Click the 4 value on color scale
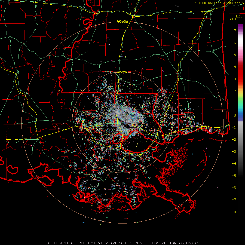The width and height of the screenshot is (245, 245). pos(235,67)
